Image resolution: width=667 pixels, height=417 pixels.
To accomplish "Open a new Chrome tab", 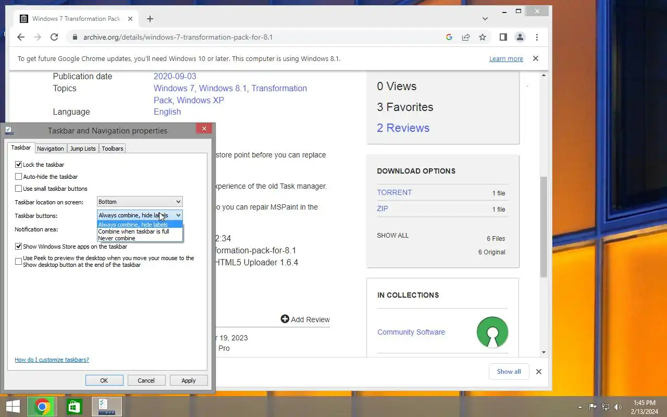I will pyautogui.click(x=150, y=19).
